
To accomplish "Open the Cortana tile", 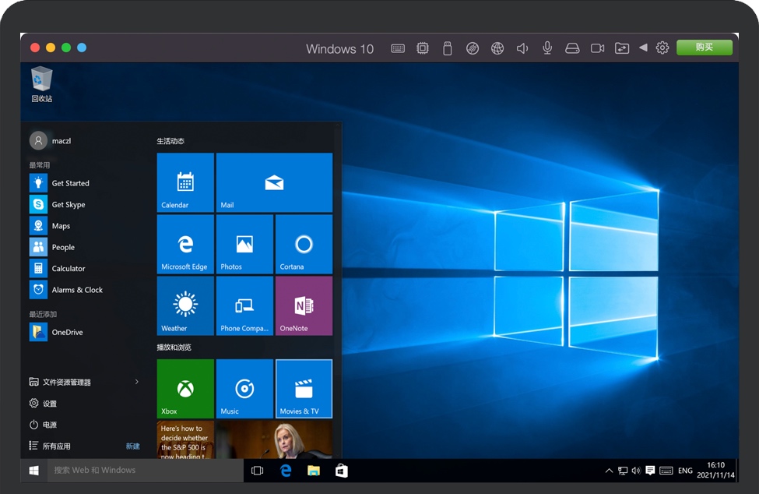I will 304,243.
